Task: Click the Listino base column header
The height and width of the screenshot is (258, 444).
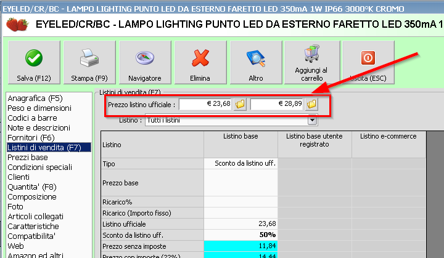Action: [x=240, y=145]
